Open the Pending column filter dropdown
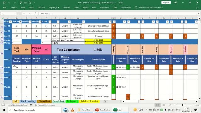The image size is (201, 113). 40,22
